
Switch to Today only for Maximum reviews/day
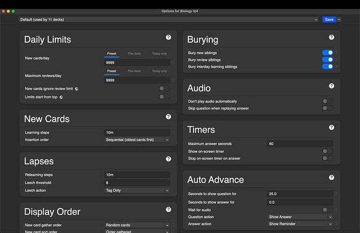160,71
